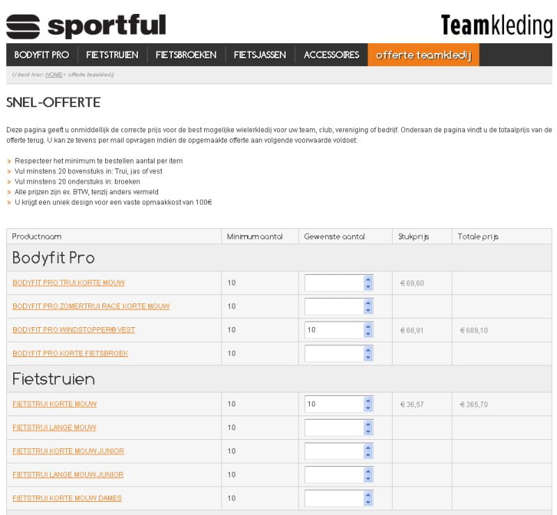Open the FIETSJASSEN menu item
The width and height of the screenshot is (557, 515).
pyautogui.click(x=260, y=55)
